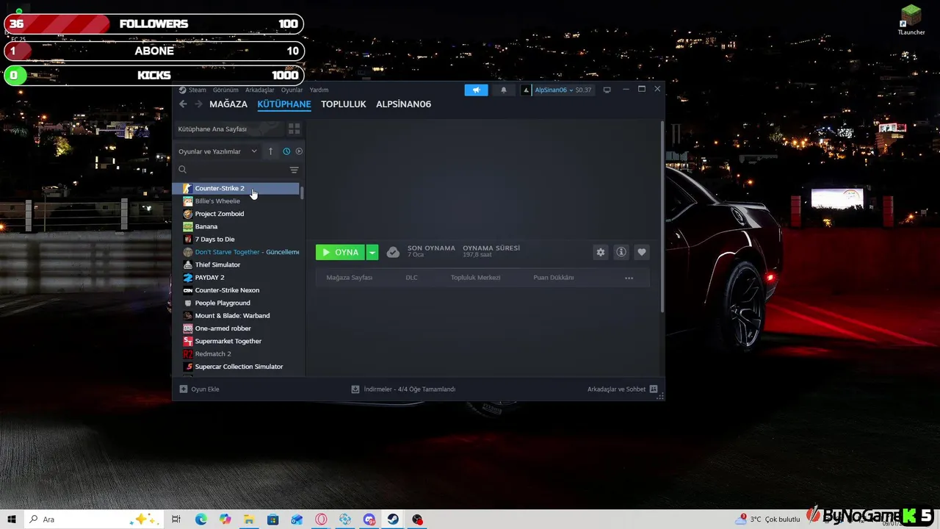Viewport: 940px width, 529px height.
Task: Select Supercar Collection Simulator
Action: pyautogui.click(x=236, y=367)
